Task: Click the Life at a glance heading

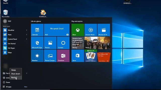Action: (36, 21)
